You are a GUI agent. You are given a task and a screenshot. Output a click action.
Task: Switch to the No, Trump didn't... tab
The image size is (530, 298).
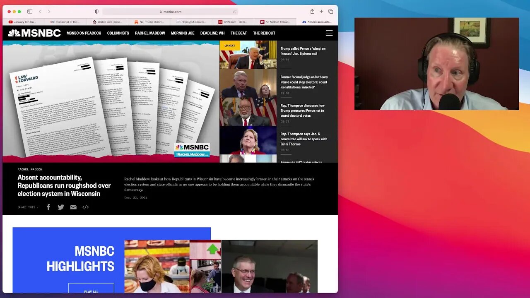click(x=149, y=22)
